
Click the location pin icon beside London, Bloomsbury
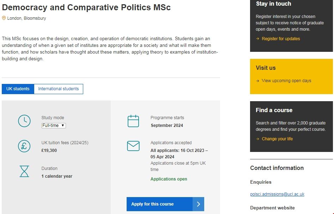tap(4, 18)
